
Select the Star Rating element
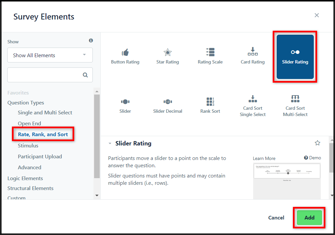pyautogui.click(x=168, y=57)
